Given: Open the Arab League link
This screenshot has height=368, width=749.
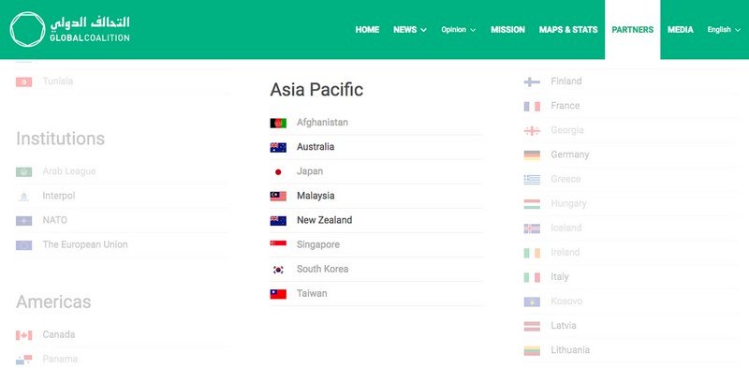Looking at the screenshot, I should [x=69, y=171].
